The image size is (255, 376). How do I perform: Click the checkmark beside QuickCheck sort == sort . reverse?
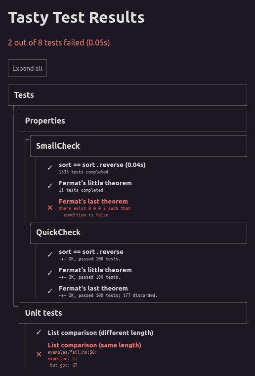[x=49, y=254]
